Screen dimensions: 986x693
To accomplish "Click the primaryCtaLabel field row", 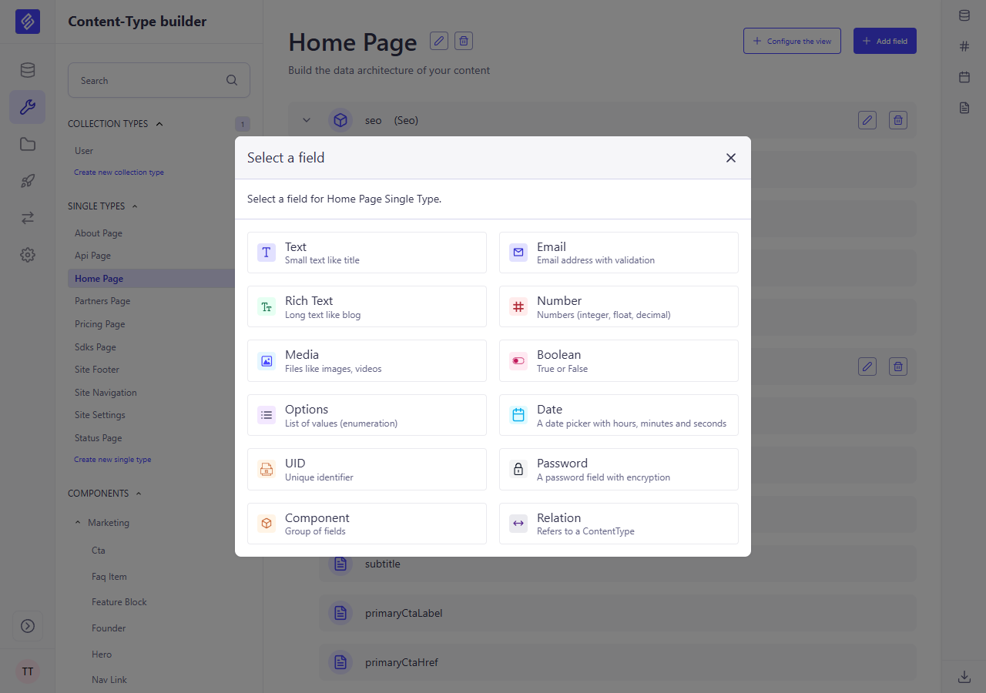I will pyautogui.click(x=617, y=613).
